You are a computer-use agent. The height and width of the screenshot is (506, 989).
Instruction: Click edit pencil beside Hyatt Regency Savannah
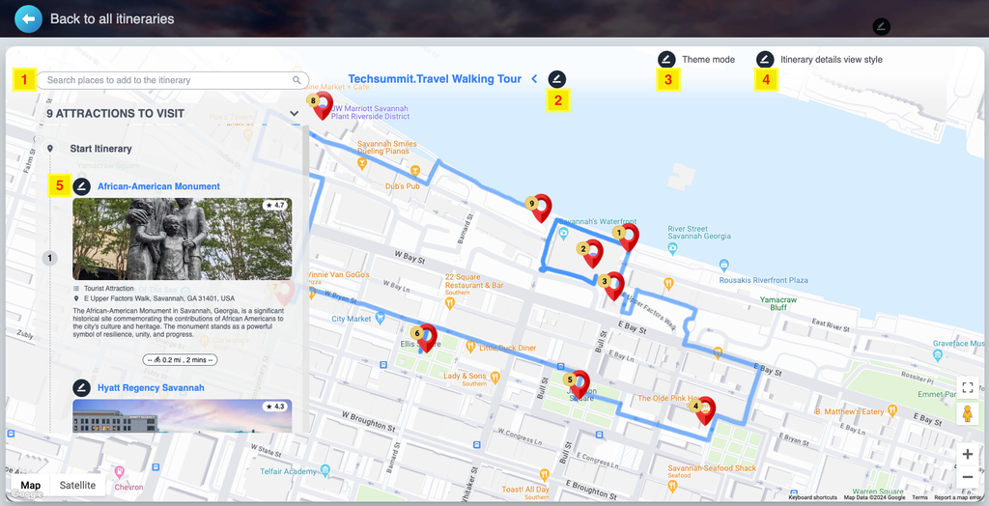(81, 387)
